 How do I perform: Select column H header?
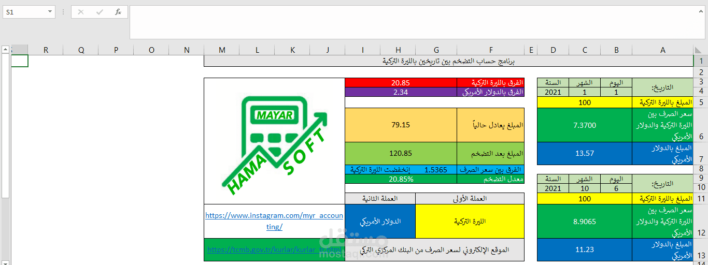(398, 50)
